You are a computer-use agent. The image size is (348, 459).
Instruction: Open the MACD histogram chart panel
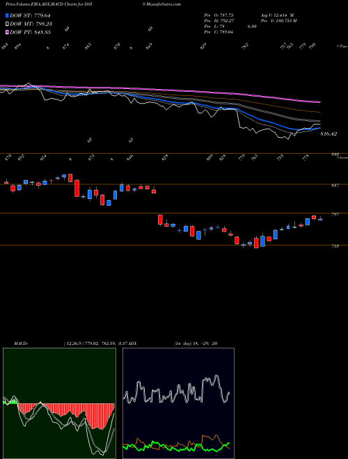click(x=59, y=403)
